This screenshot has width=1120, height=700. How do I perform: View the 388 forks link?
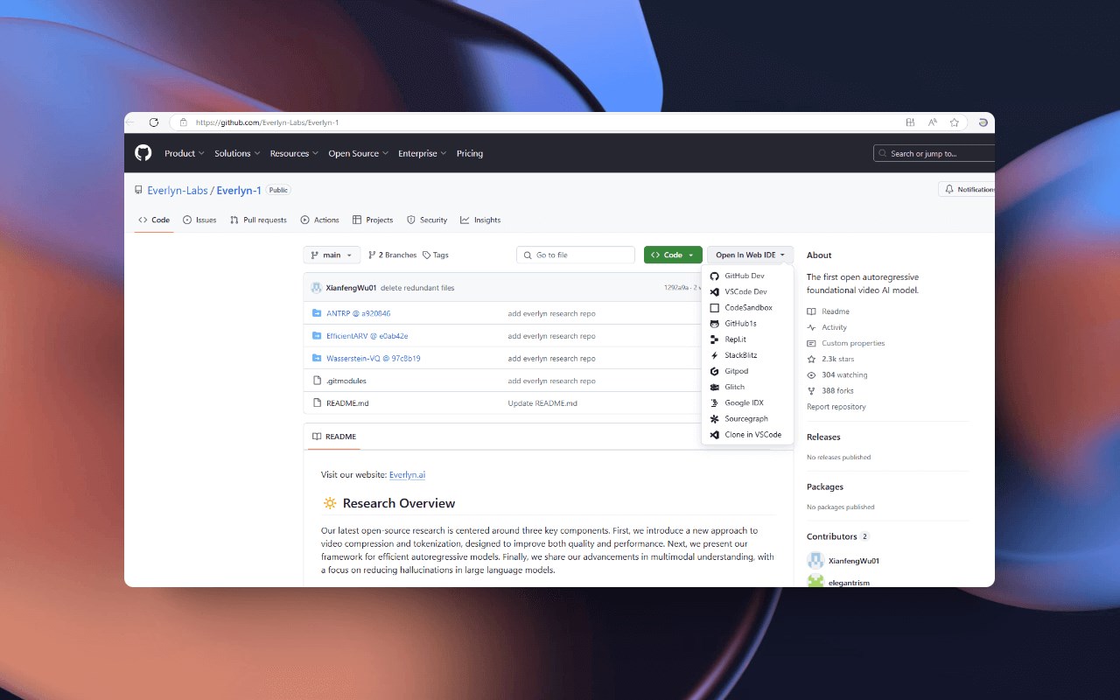[x=830, y=391]
